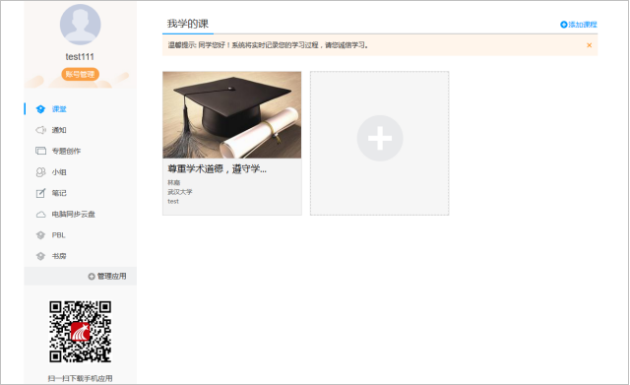The height and width of the screenshot is (385, 630).
Task: Click the large plus add-course card
Action: click(x=380, y=143)
